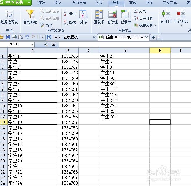
Task: Expand the 模拟分析 dropdown arrow
Action: pyautogui.click(x=155, y=25)
